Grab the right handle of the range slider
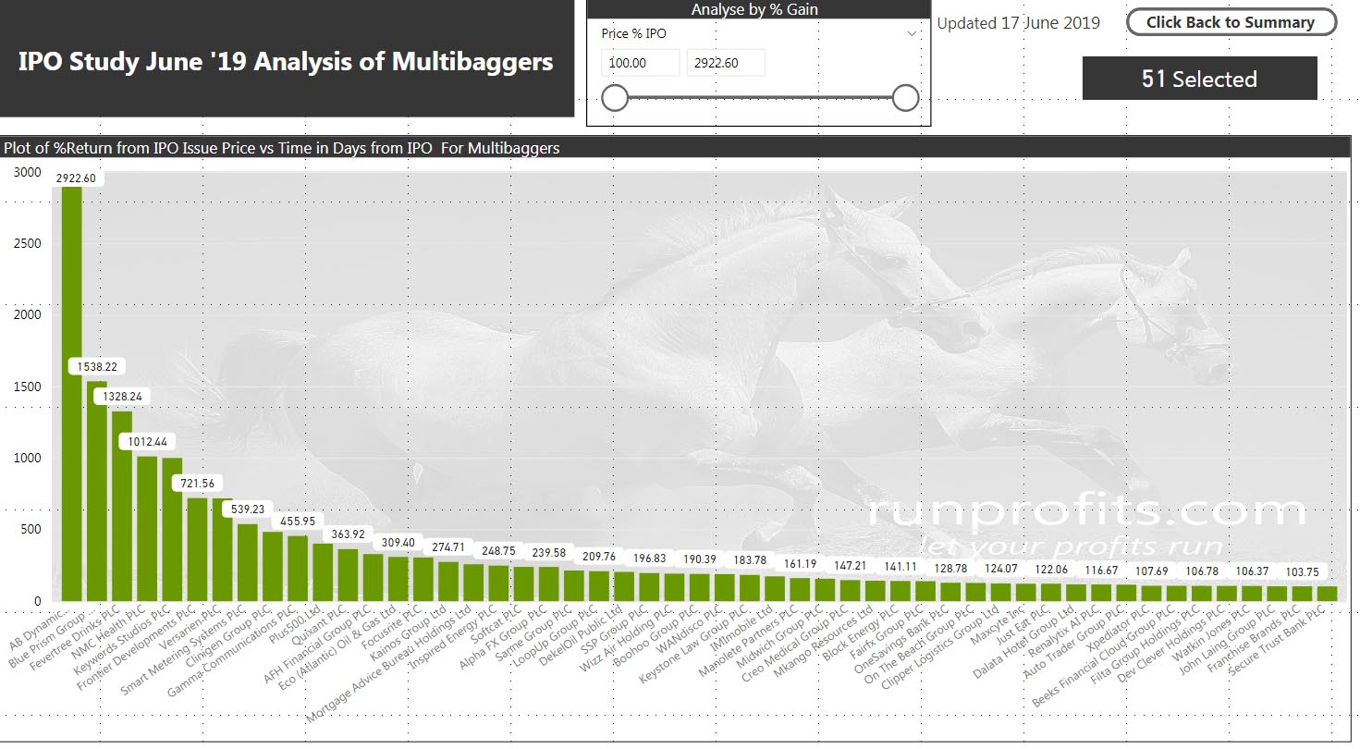 pos(906,98)
